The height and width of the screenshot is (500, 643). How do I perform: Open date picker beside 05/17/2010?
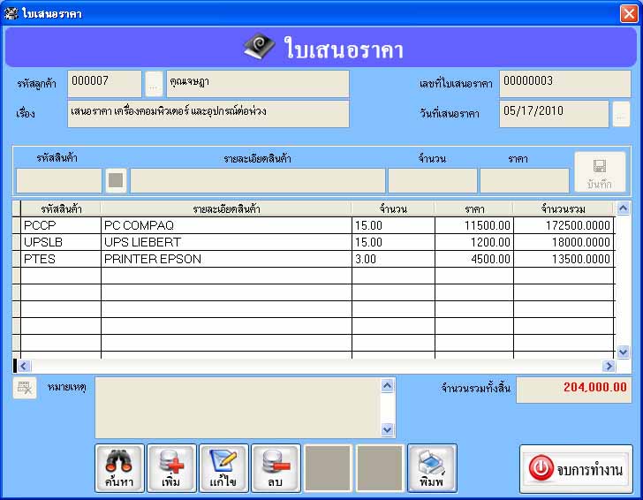coord(621,114)
